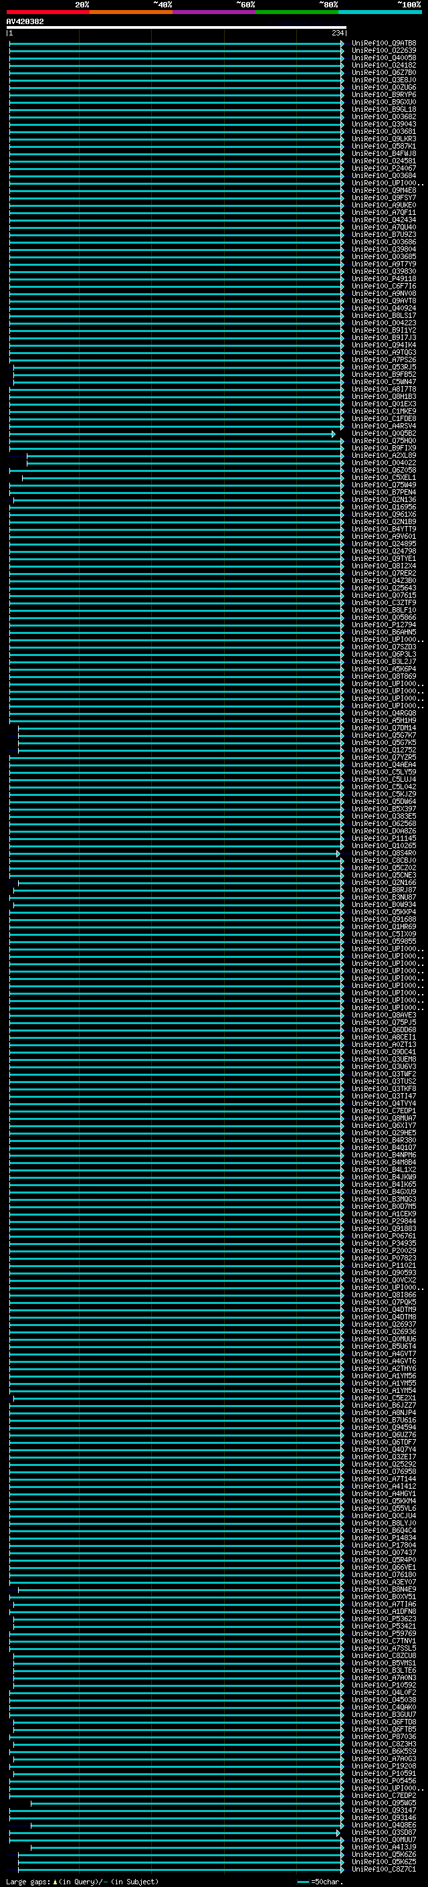Open hit UniRef100_O24182

pyautogui.click(x=384, y=65)
